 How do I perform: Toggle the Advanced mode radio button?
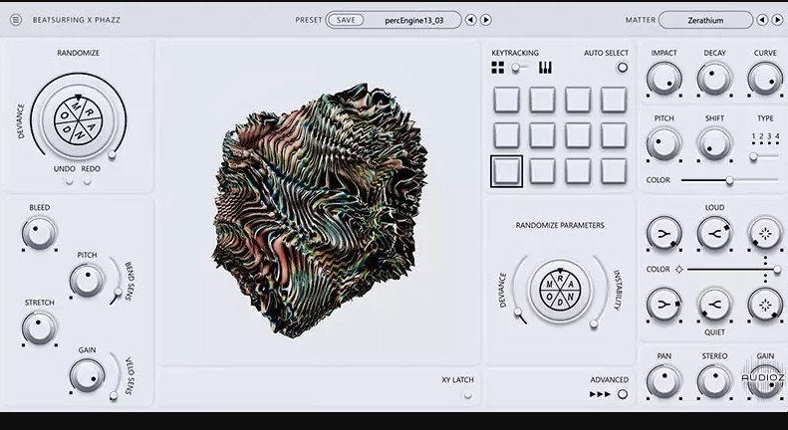pyautogui.click(x=623, y=394)
